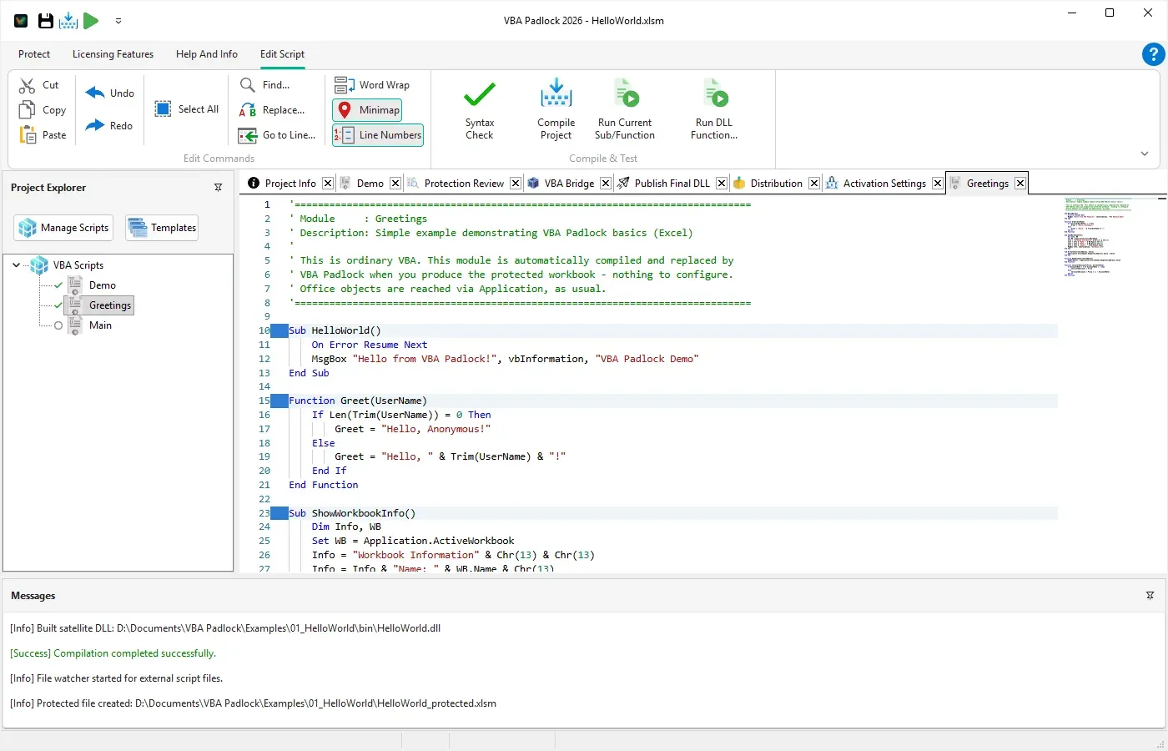Close the Greetings tab

tap(1020, 184)
